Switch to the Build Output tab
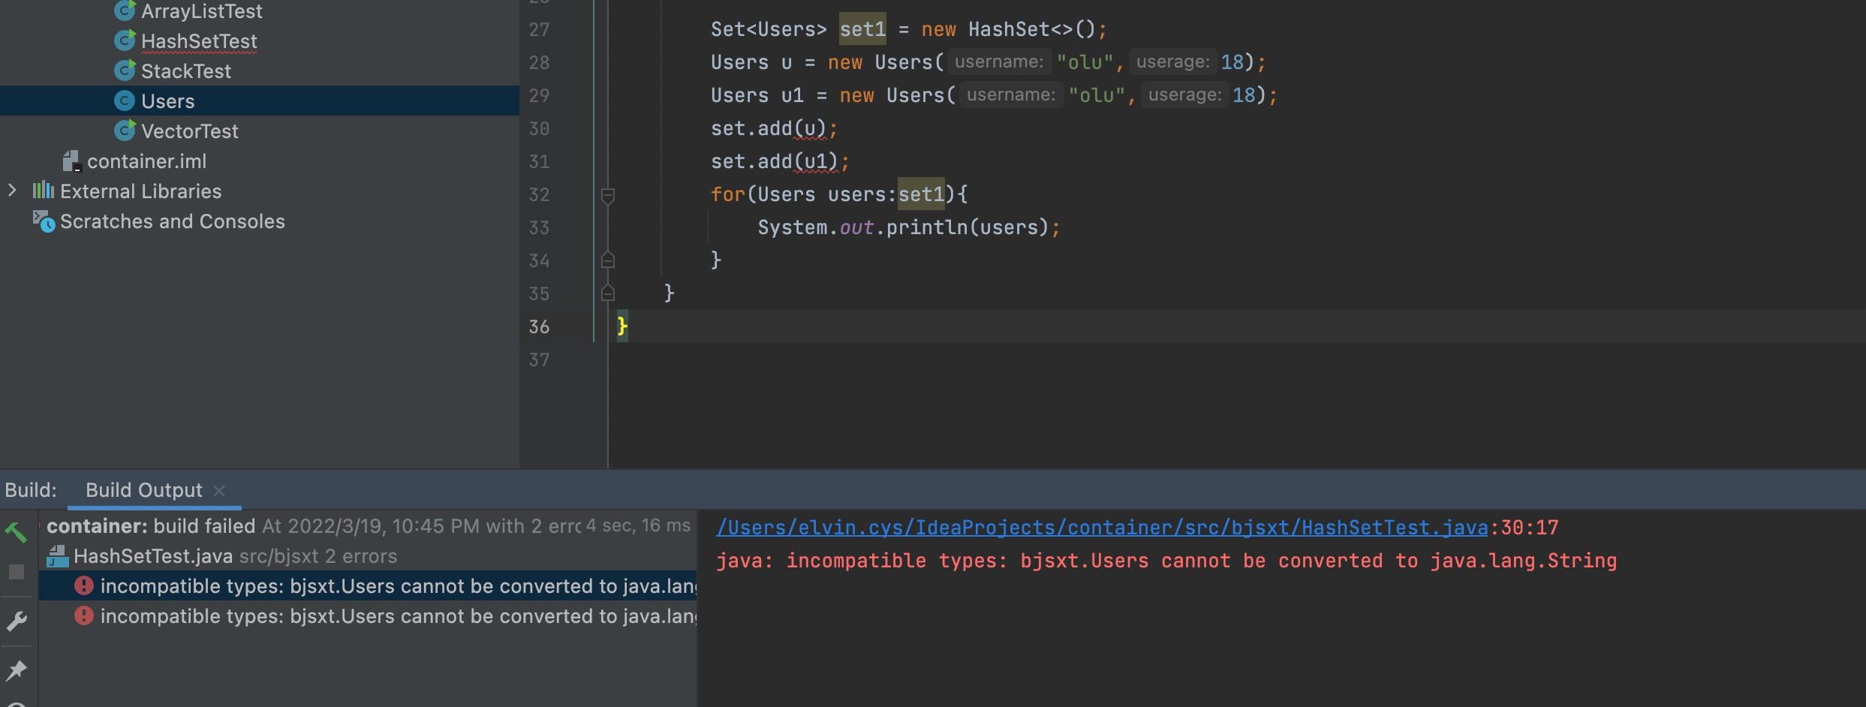Viewport: 1866px width, 707px height. 143,490
